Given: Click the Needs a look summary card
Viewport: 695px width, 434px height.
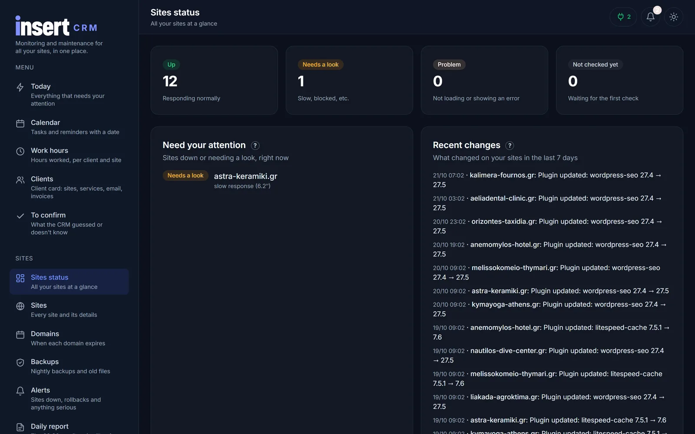Looking at the screenshot, I should [x=349, y=80].
